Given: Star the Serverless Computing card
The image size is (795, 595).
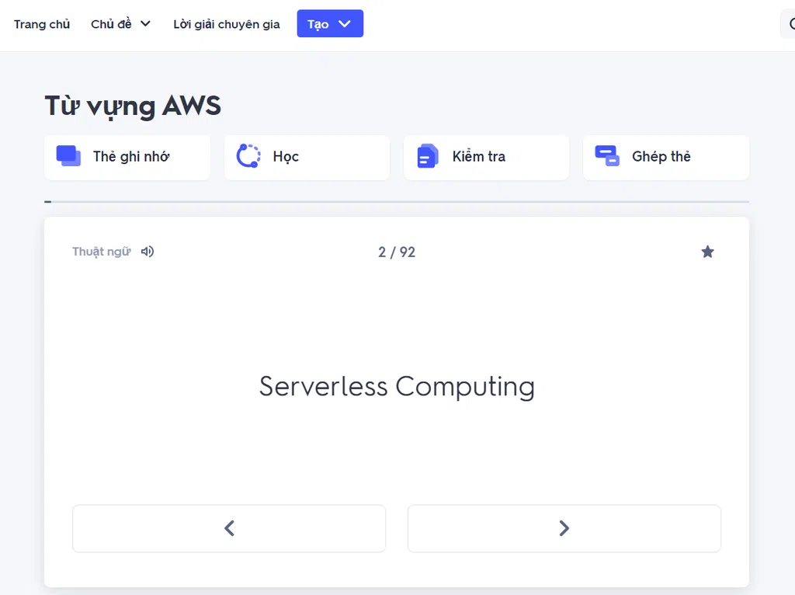Looking at the screenshot, I should click(x=707, y=252).
